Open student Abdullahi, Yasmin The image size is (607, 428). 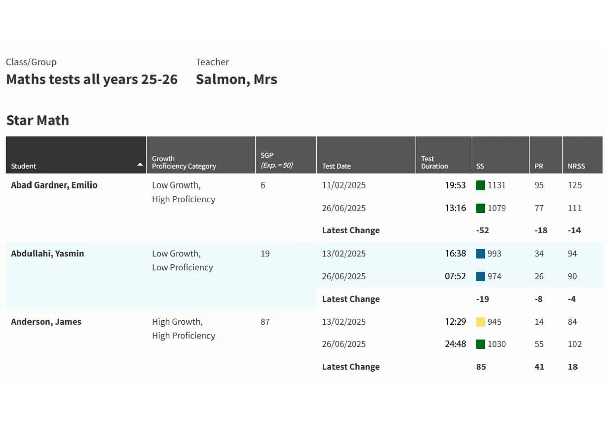click(47, 254)
